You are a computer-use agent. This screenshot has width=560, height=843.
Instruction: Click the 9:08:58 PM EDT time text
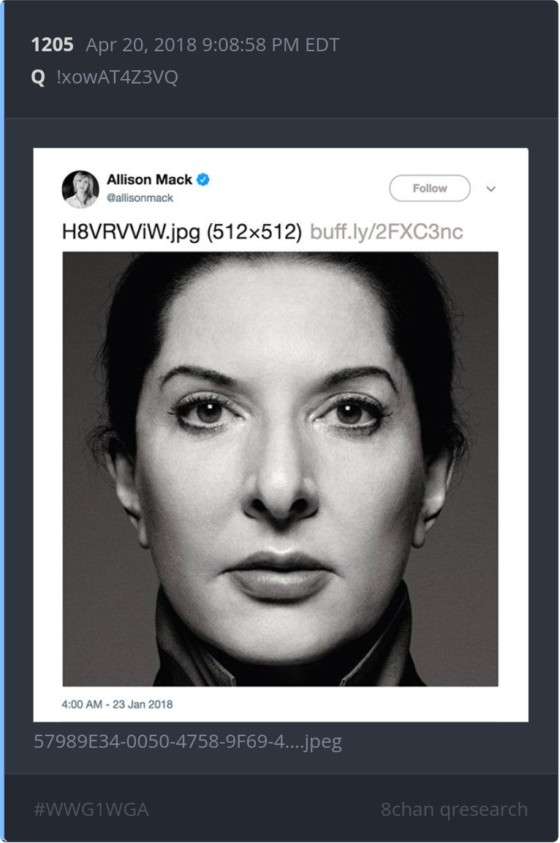click(x=270, y=45)
